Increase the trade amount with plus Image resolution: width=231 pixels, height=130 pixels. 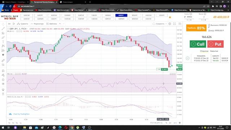point(191,20)
